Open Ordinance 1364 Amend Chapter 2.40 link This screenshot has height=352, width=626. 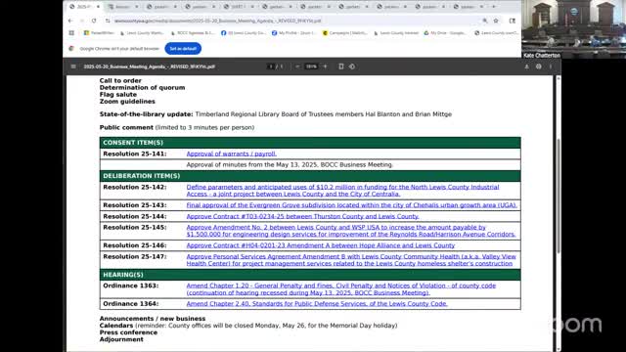pos(317,304)
